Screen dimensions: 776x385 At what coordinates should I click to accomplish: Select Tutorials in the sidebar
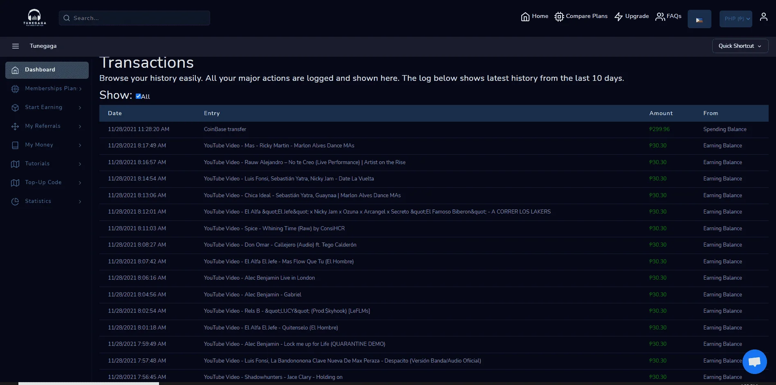47,164
